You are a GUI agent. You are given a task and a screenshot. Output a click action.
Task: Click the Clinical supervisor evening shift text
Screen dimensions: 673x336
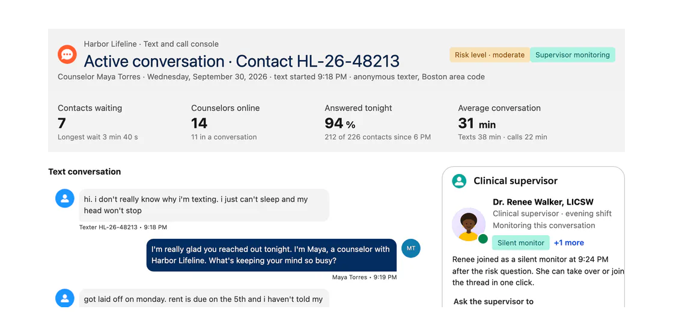tap(552, 214)
